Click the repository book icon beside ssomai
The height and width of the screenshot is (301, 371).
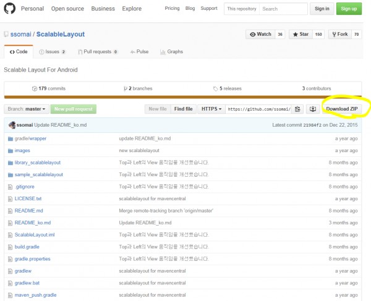[x=6, y=34]
